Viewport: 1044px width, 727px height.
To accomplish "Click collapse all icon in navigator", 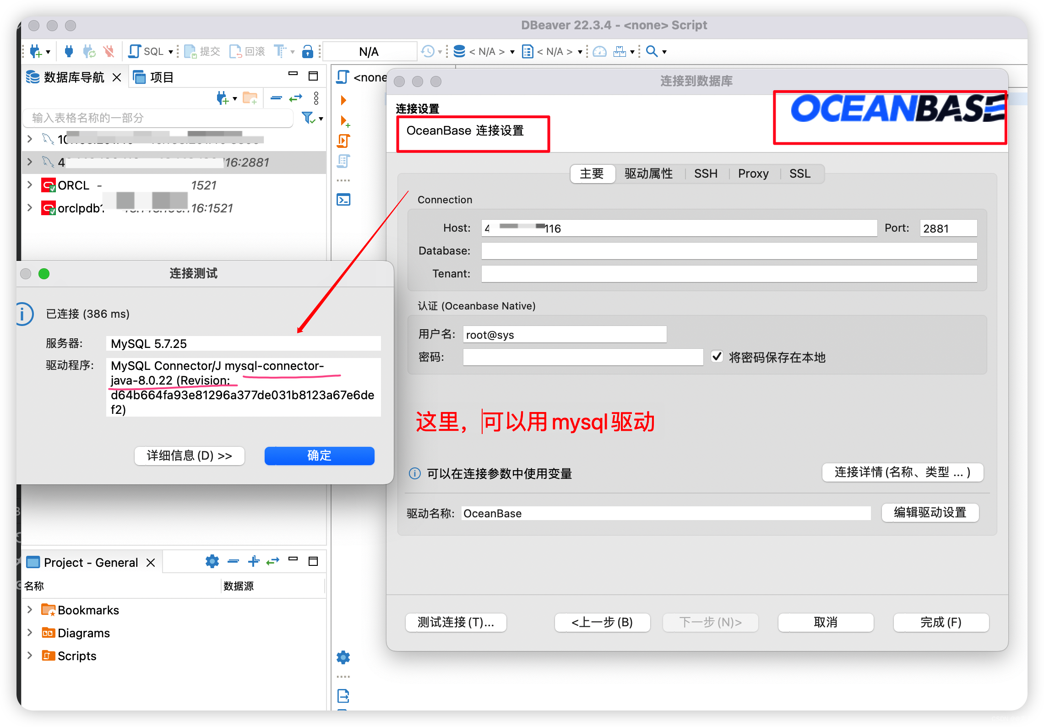I will point(276,98).
